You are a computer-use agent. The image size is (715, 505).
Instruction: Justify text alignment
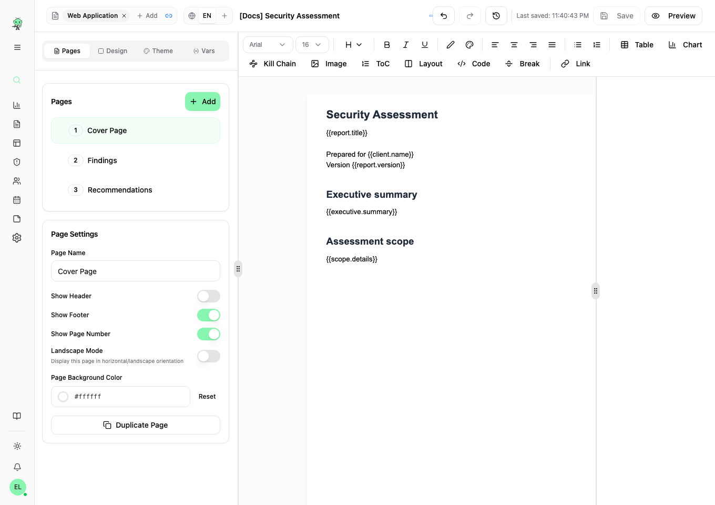coord(552,45)
